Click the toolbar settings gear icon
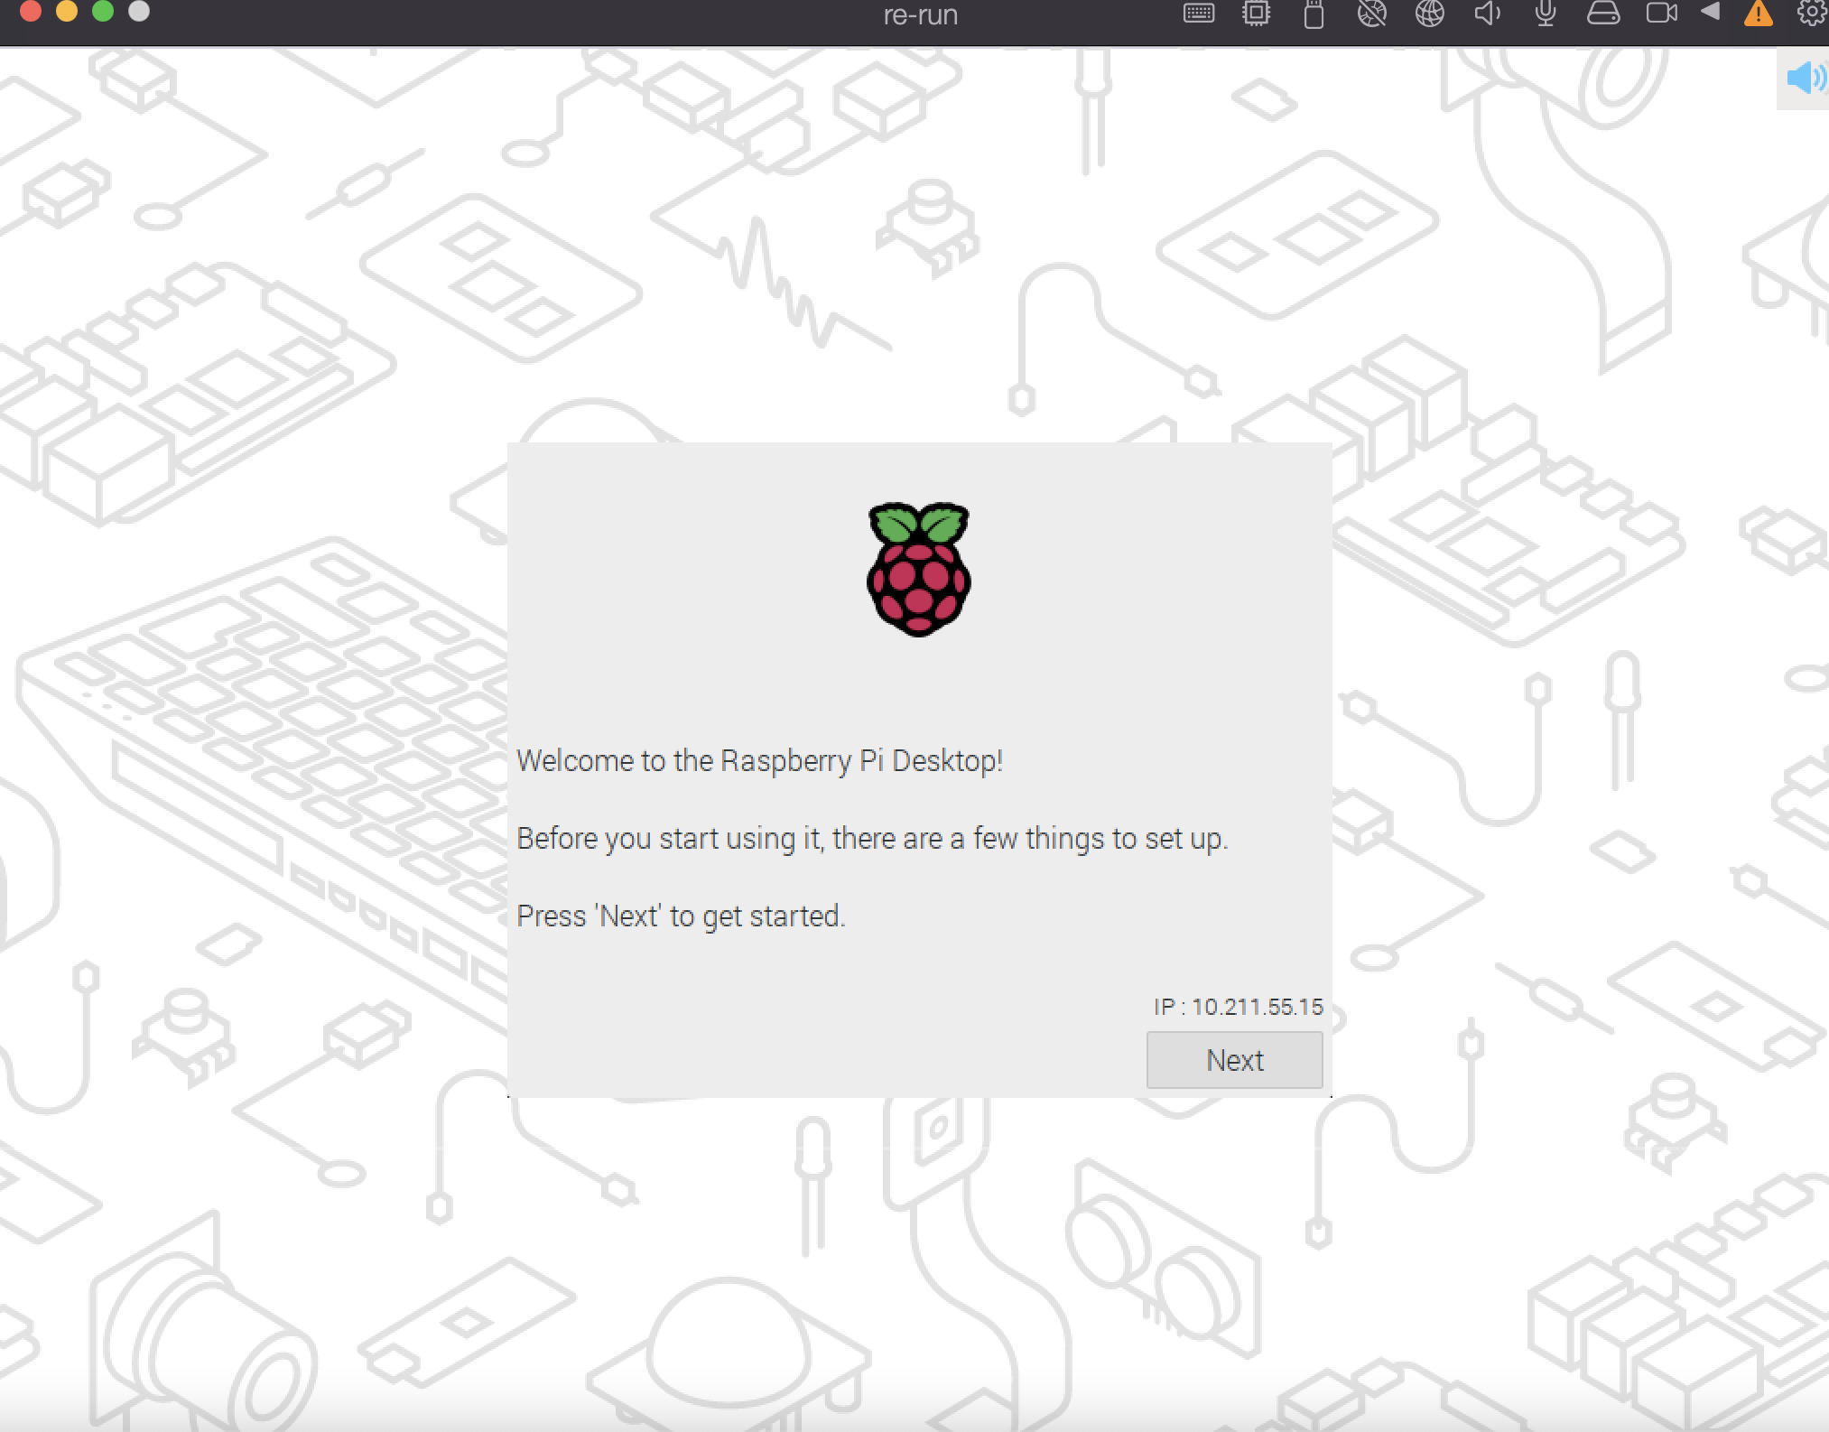Screen dimensions: 1829x1432 (1813, 18)
